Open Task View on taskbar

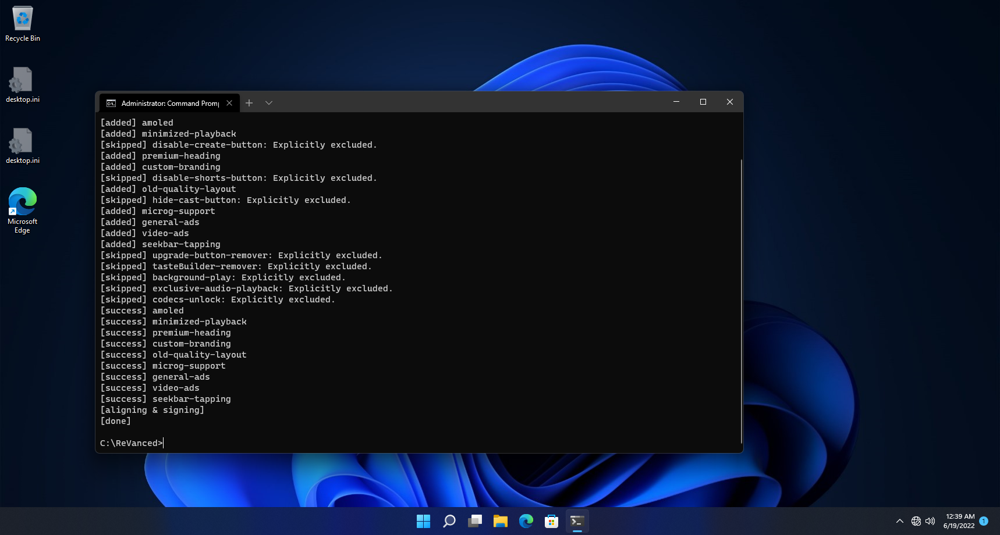pos(475,521)
